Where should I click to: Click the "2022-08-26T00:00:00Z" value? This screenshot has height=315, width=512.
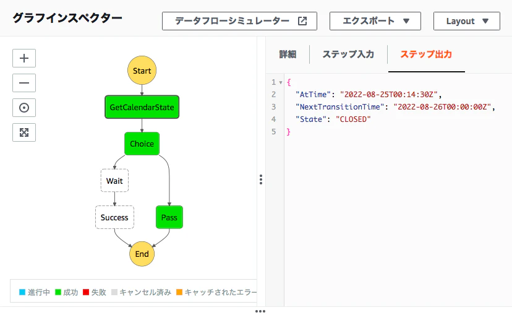pos(442,107)
